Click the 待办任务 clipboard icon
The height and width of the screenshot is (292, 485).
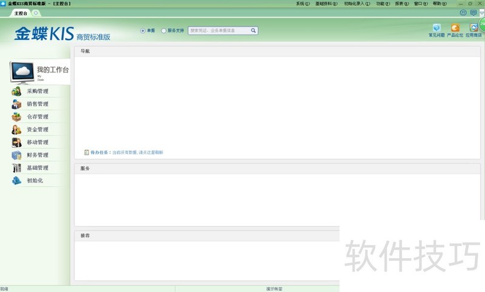(x=87, y=152)
